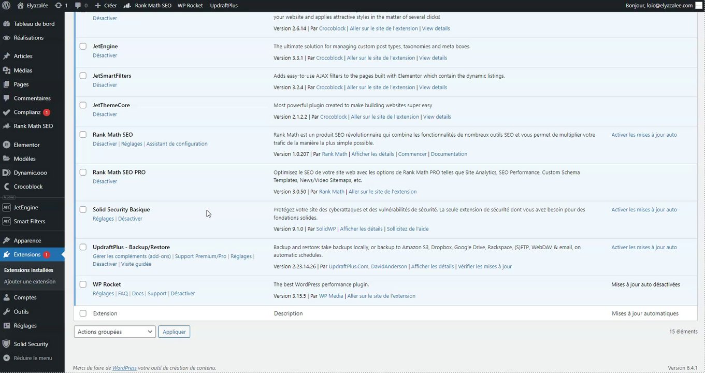Click the Elementor icon in sidebar
The width and height of the screenshot is (705, 373).
tap(6, 145)
